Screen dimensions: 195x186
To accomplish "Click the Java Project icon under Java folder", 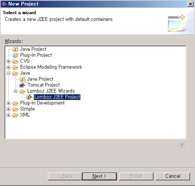I will point(22,79).
